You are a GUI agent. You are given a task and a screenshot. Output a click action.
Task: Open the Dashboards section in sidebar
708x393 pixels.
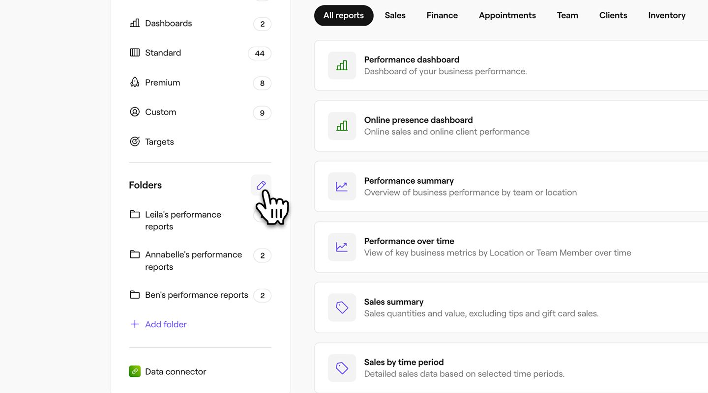pyautogui.click(x=168, y=24)
